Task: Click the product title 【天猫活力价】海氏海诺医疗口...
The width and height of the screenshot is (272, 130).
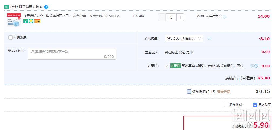Action: tap(47, 16)
